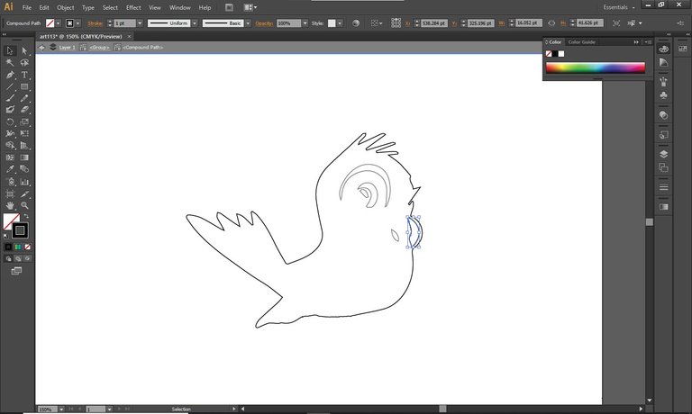Select the Eraser tool
The width and height of the screenshot is (692, 414).
pos(24,109)
